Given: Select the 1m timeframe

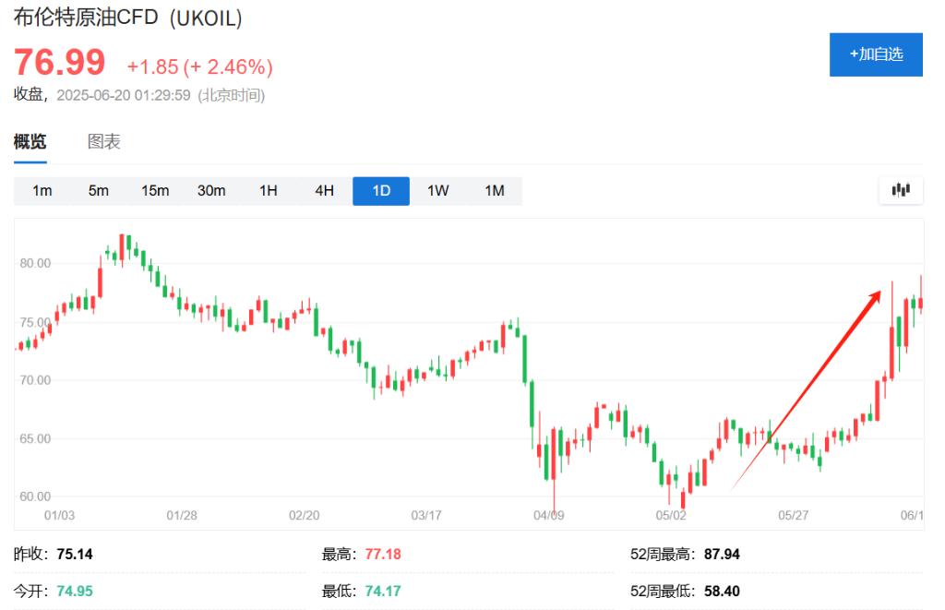Looking at the screenshot, I should pyautogui.click(x=42, y=191).
